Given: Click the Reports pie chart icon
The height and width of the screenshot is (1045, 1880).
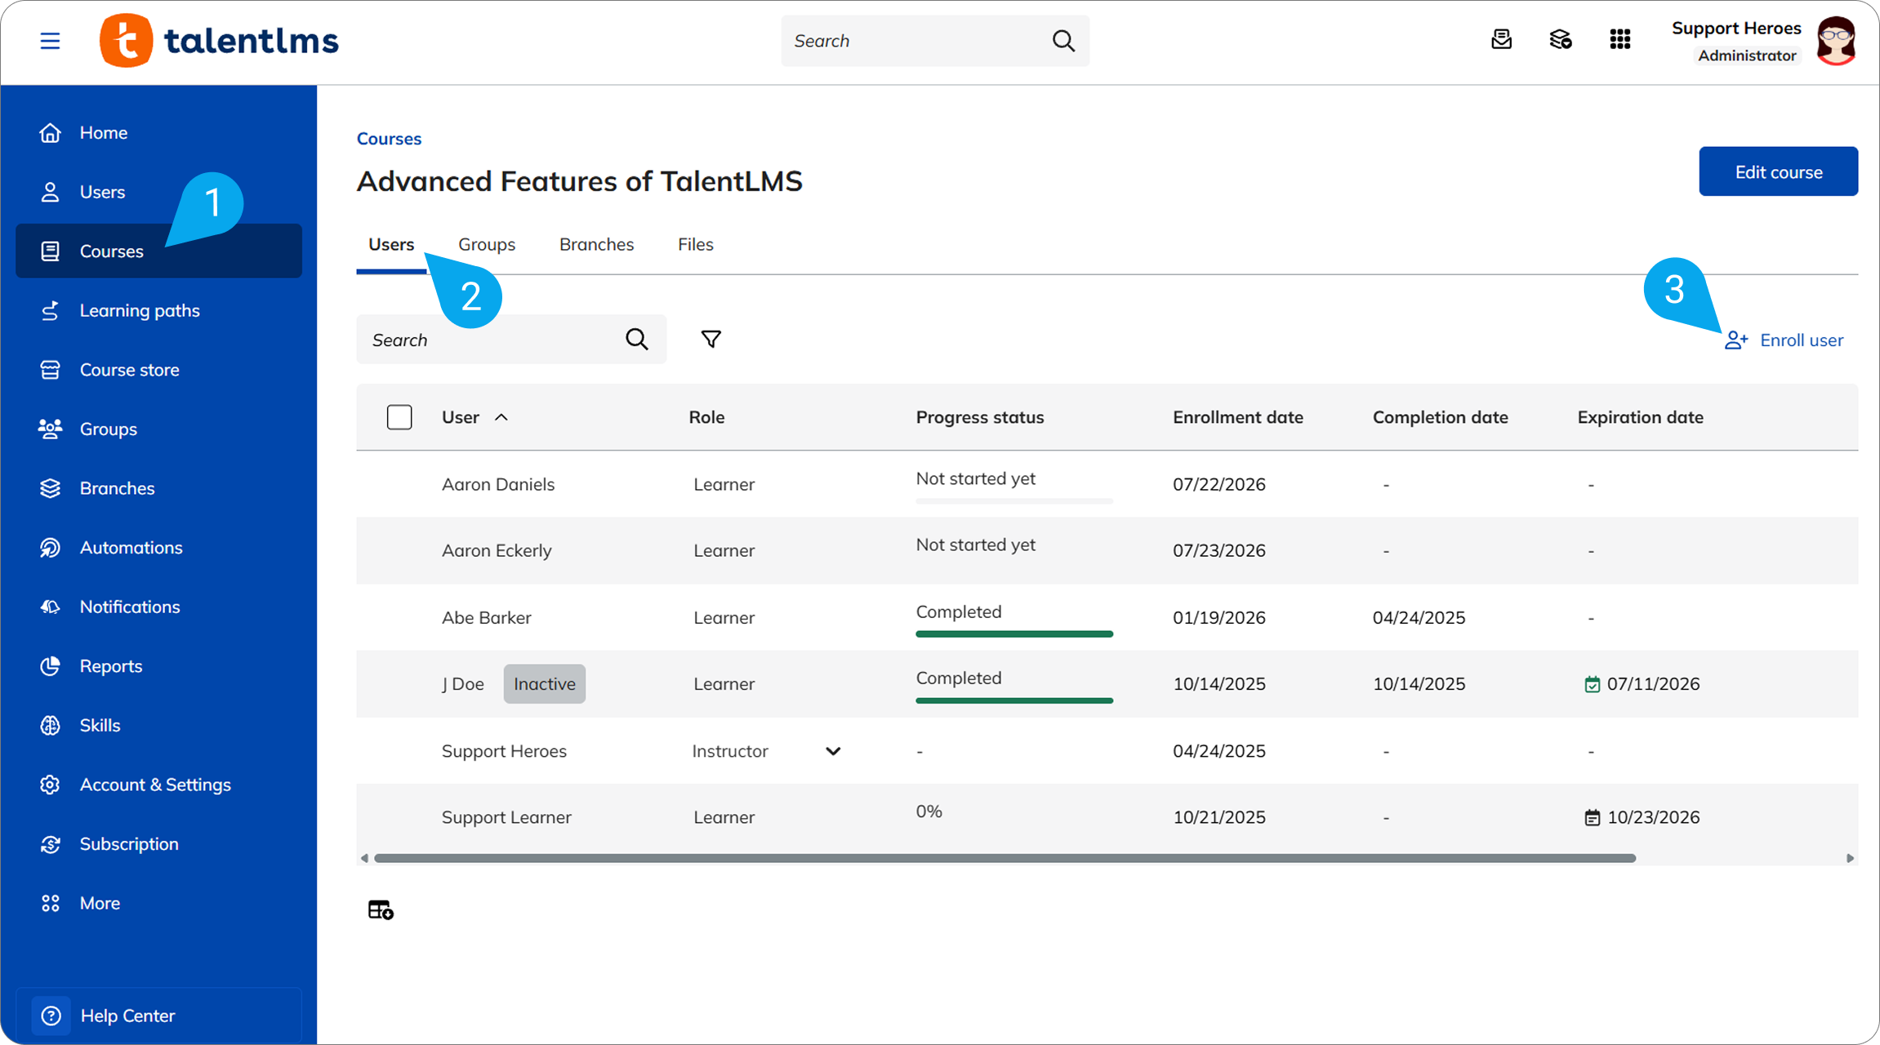Looking at the screenshot, I should coord(50,666).
